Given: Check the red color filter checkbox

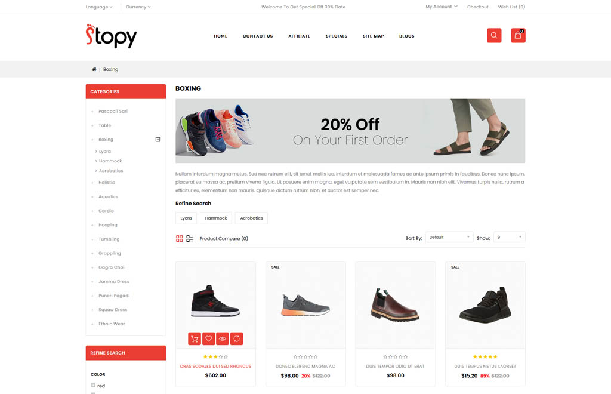Looking at the screenshot, I should tap(92, 385).
